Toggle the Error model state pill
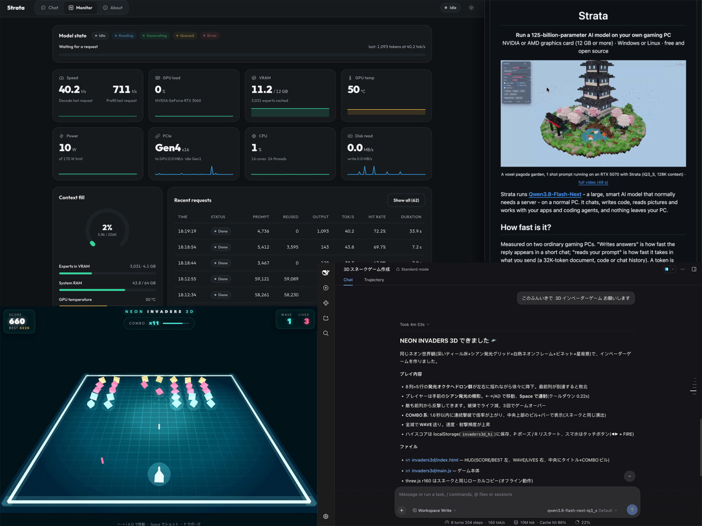The height and width of the screenshot is (526, 702). tap(210, 36)
